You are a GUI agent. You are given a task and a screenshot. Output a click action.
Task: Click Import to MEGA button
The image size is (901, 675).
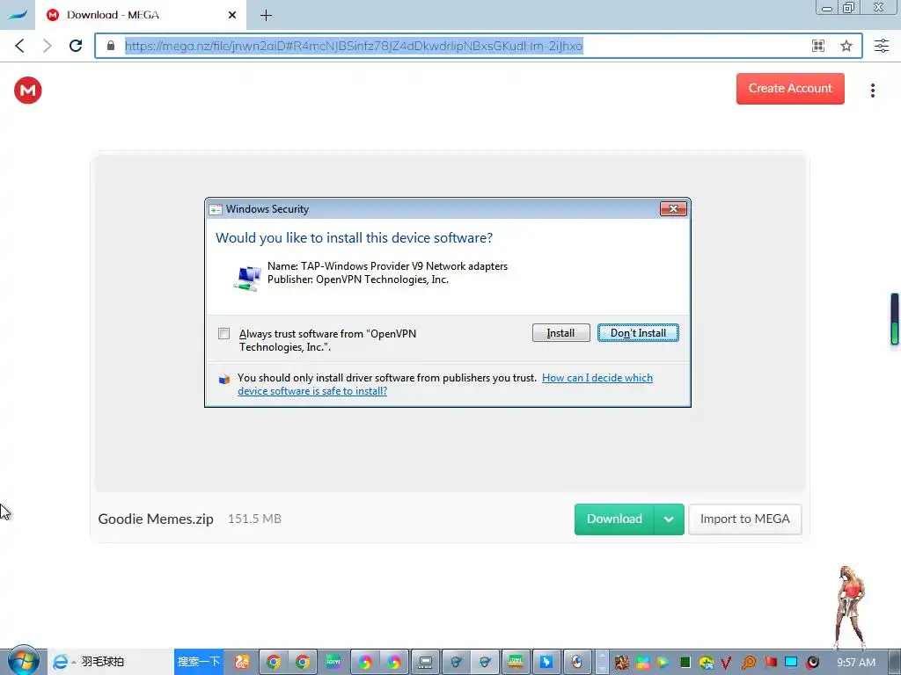[744, 519]
